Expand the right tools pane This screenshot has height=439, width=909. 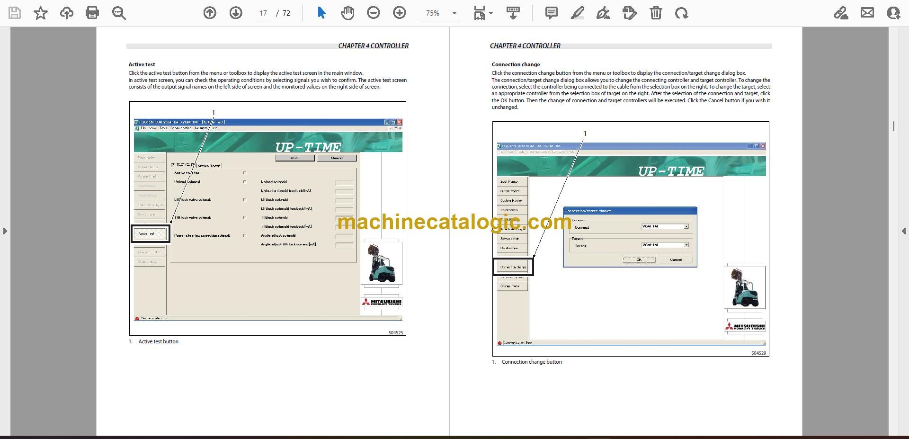click(904, 231)
